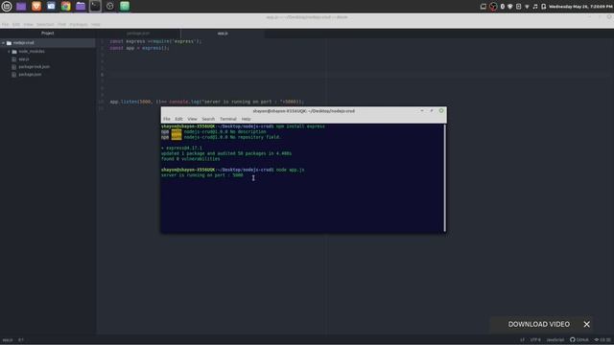Open Atom's Selection menu
This screenshot has width=614, height=345.
[x=45, y=25]
